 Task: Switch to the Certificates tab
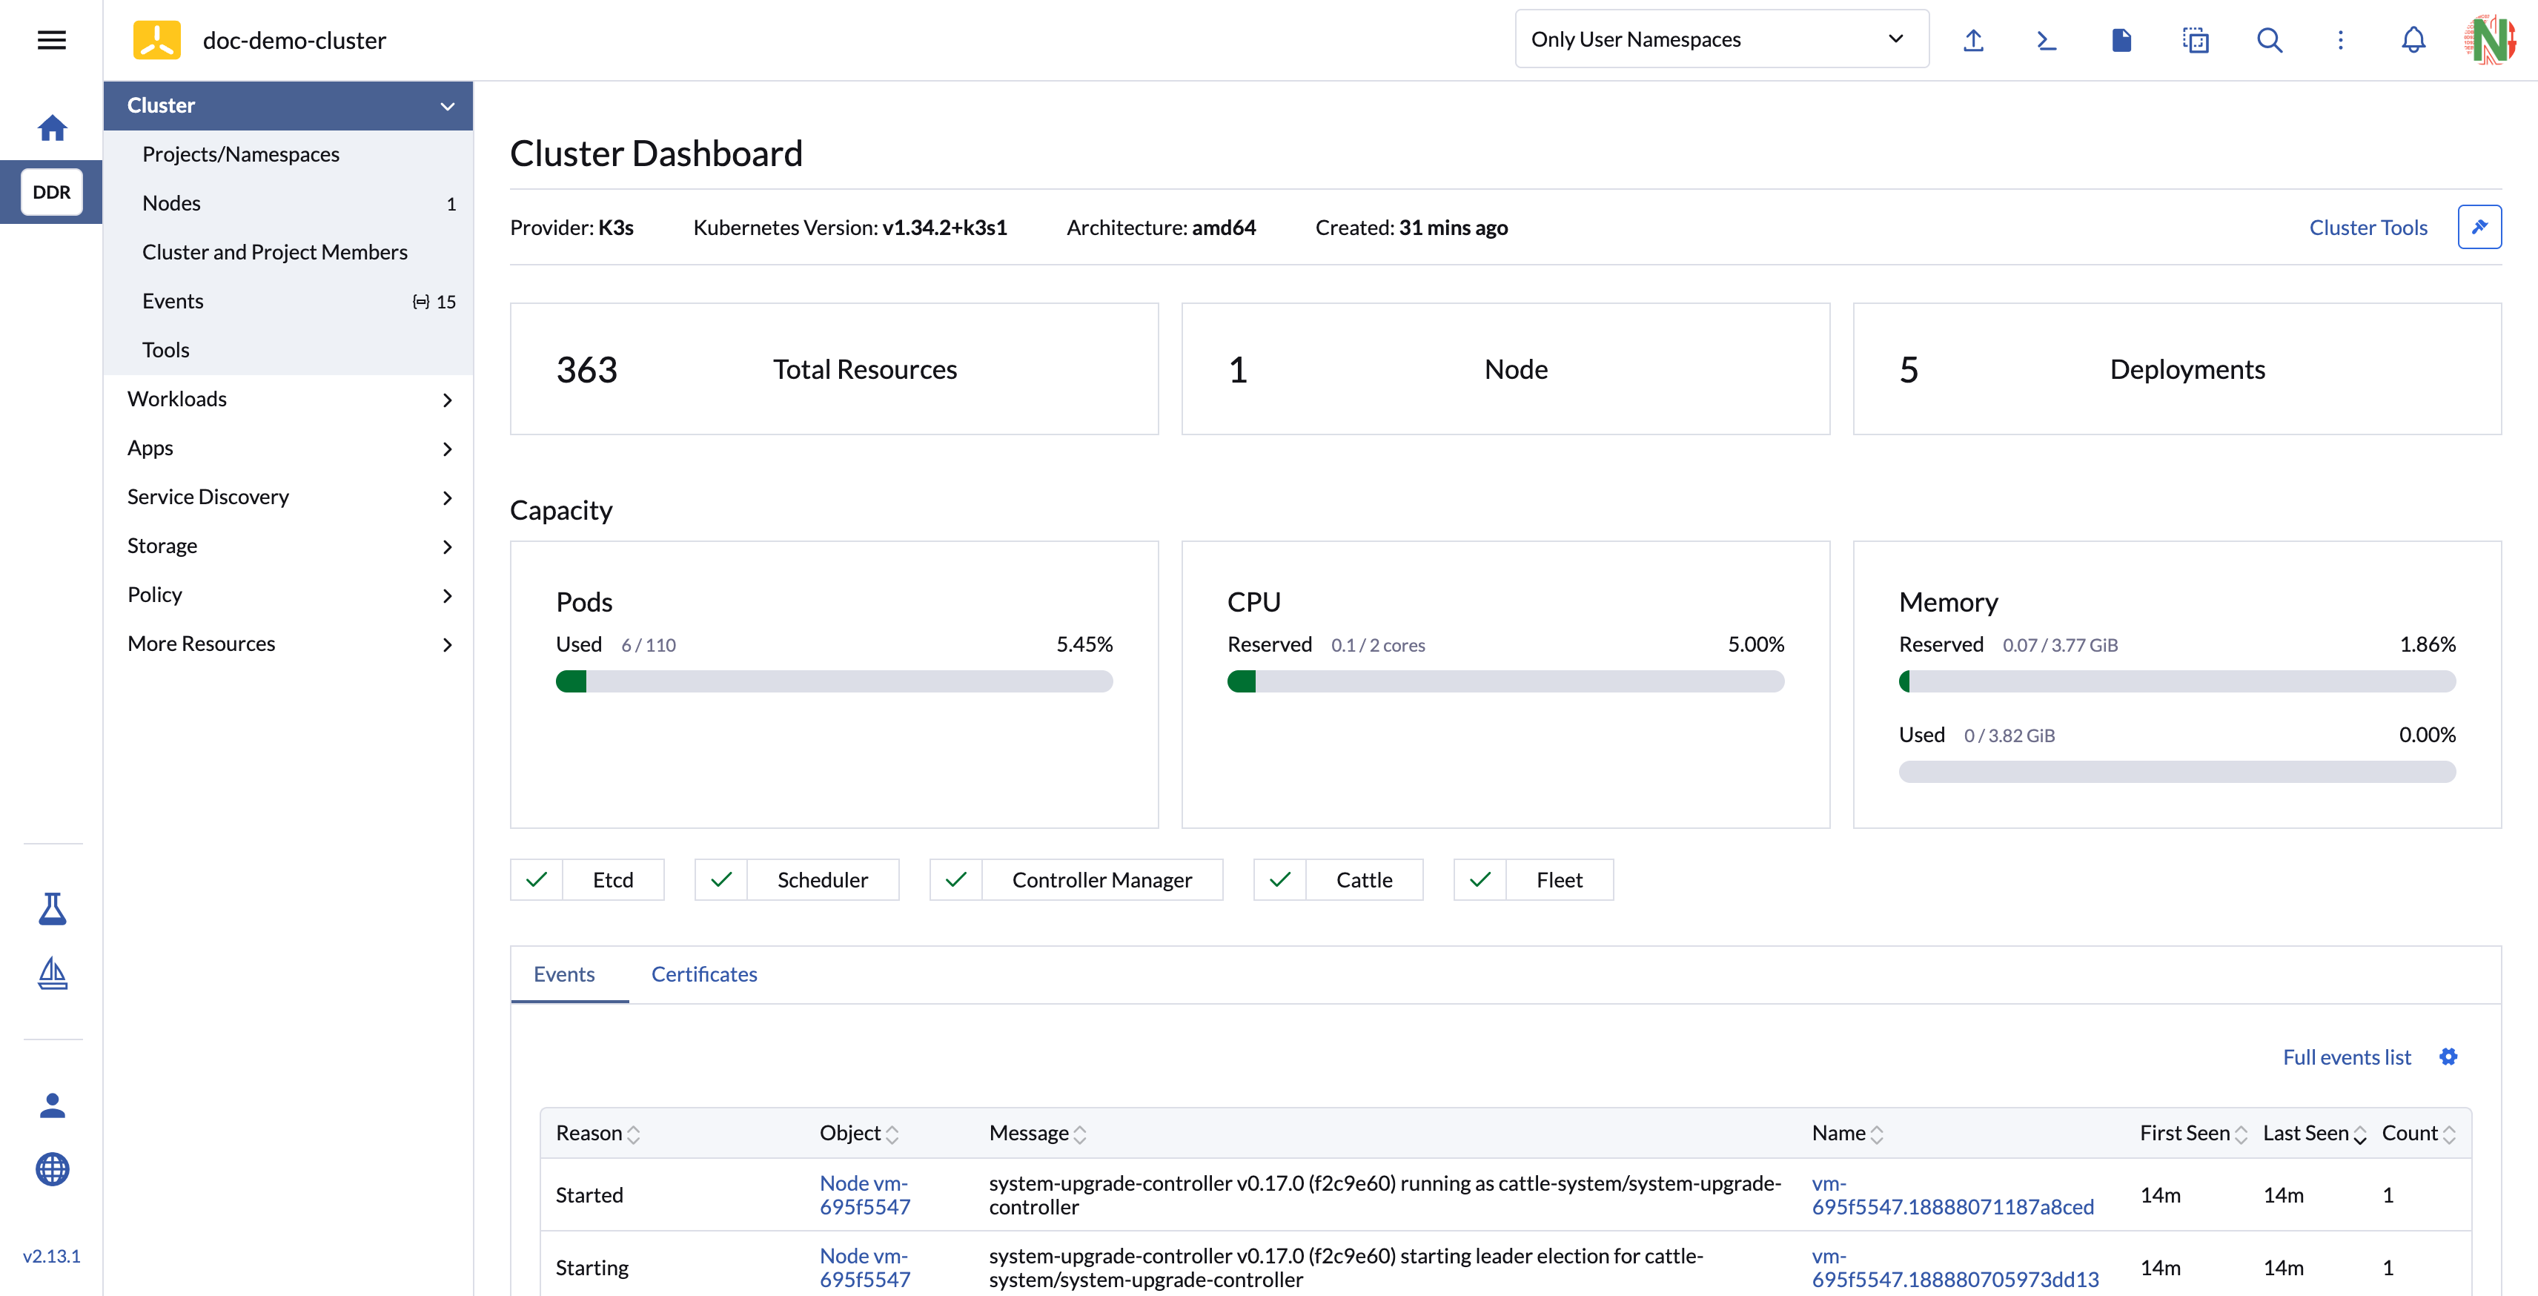[x=703, y=975]
